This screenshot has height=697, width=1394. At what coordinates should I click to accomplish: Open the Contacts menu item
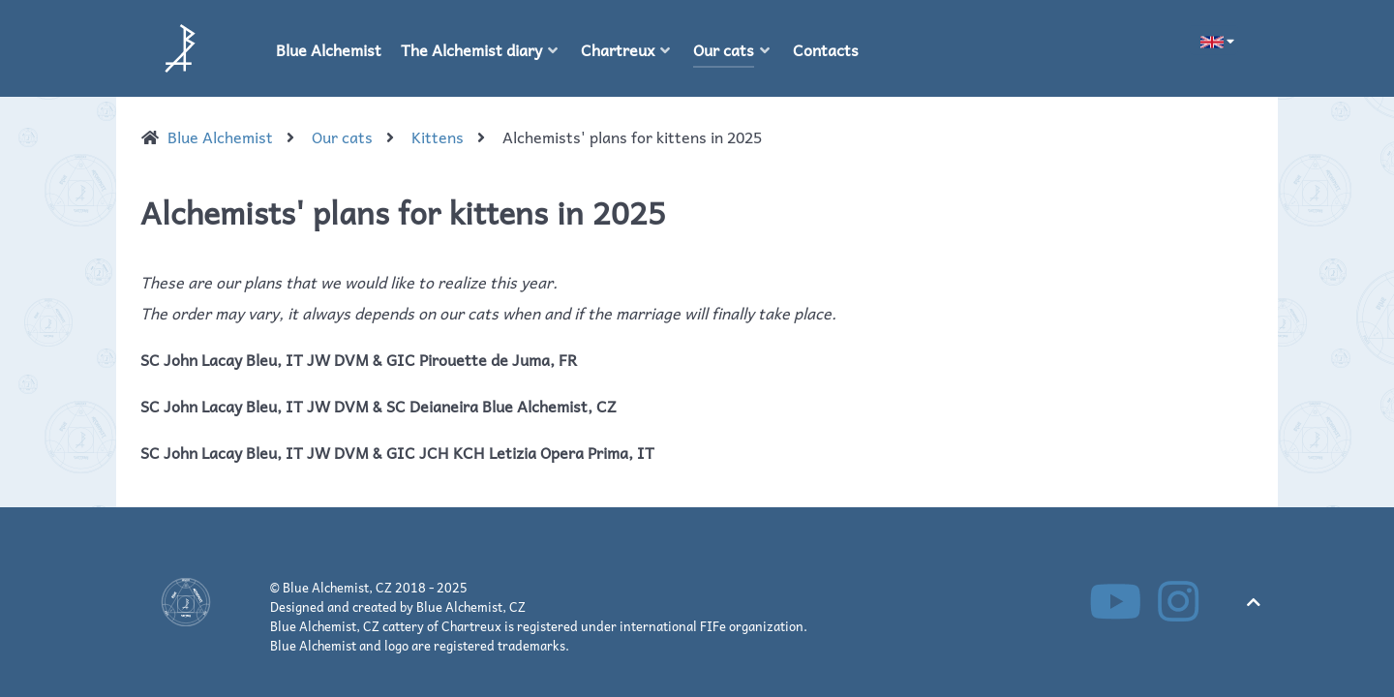pos(825,50)
